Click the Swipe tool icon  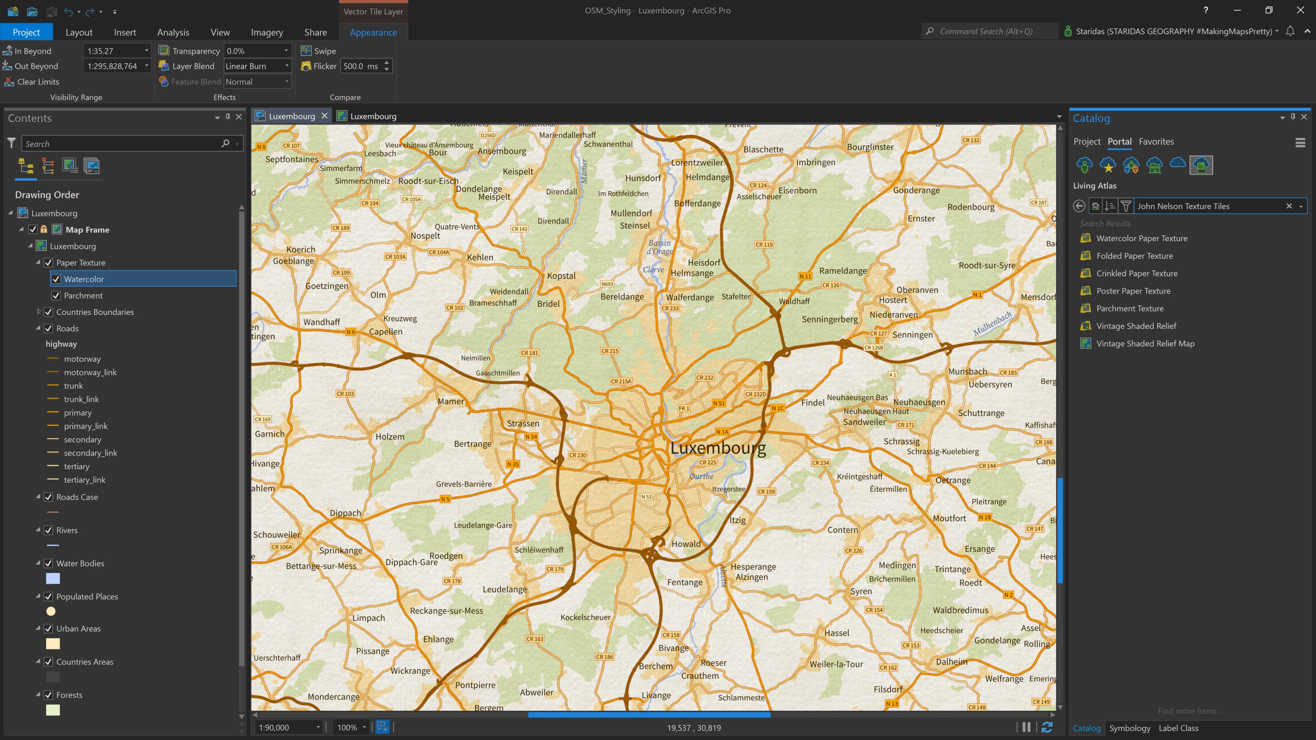[x=306, y=51]
